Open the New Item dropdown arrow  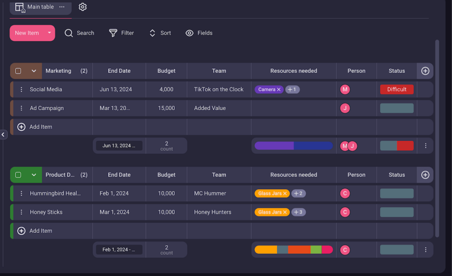tap(49, 33)
